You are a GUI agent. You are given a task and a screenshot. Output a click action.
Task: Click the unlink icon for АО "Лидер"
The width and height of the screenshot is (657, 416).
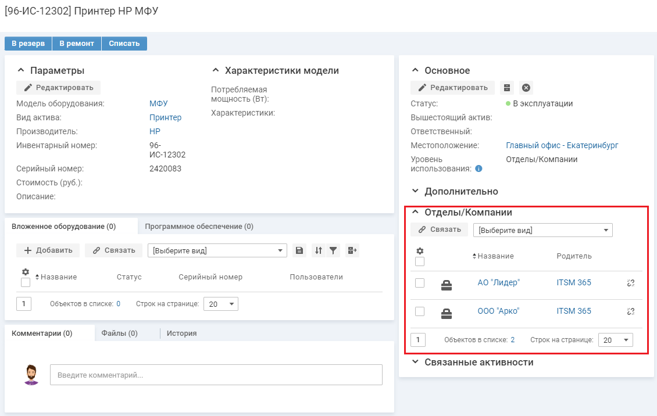coord(630,283)
